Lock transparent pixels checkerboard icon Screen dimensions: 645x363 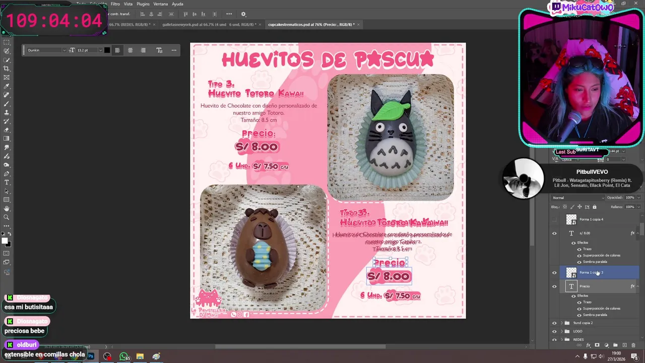tap(565, 207)
